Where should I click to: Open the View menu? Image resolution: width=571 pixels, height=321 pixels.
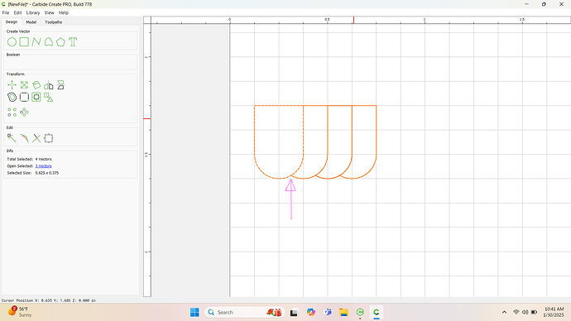tap(49, 12)
